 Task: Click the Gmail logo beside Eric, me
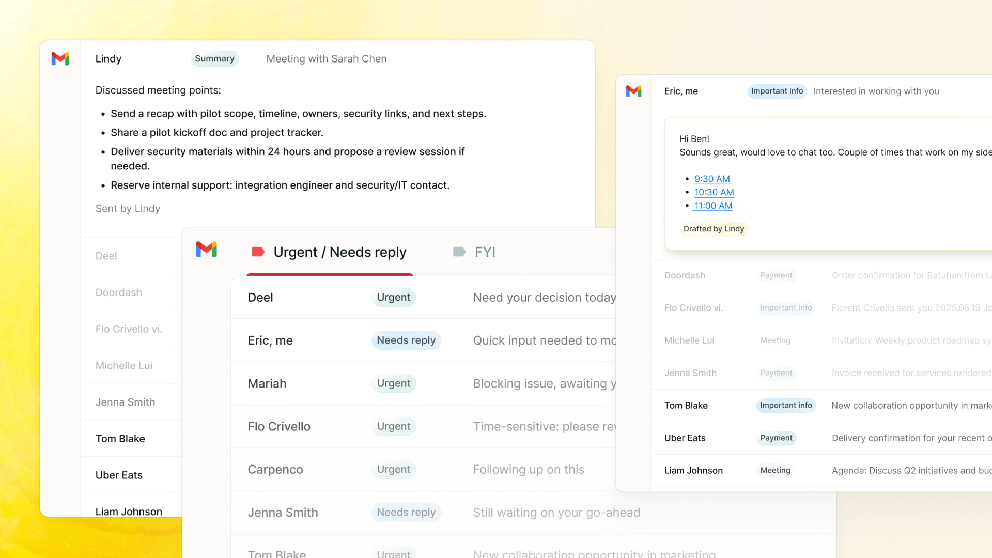633,91
